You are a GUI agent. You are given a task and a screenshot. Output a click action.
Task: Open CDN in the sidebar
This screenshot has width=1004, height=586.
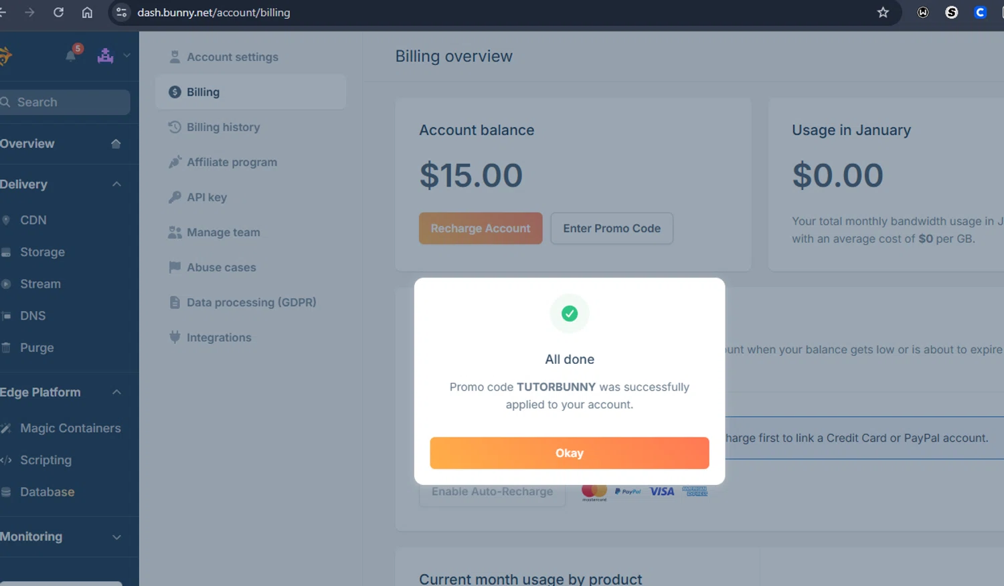coord(33,220)
